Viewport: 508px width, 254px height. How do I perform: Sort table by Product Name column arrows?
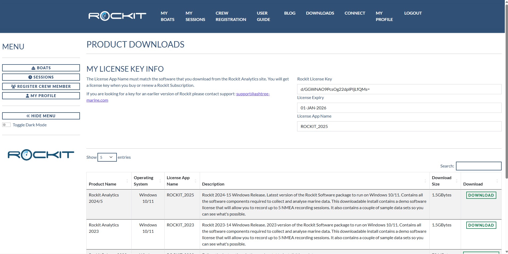[x=127, y=181]
